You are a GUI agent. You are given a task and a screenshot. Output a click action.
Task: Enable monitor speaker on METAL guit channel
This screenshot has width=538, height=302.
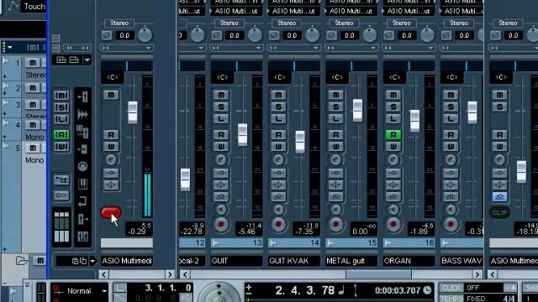point(335,209)
